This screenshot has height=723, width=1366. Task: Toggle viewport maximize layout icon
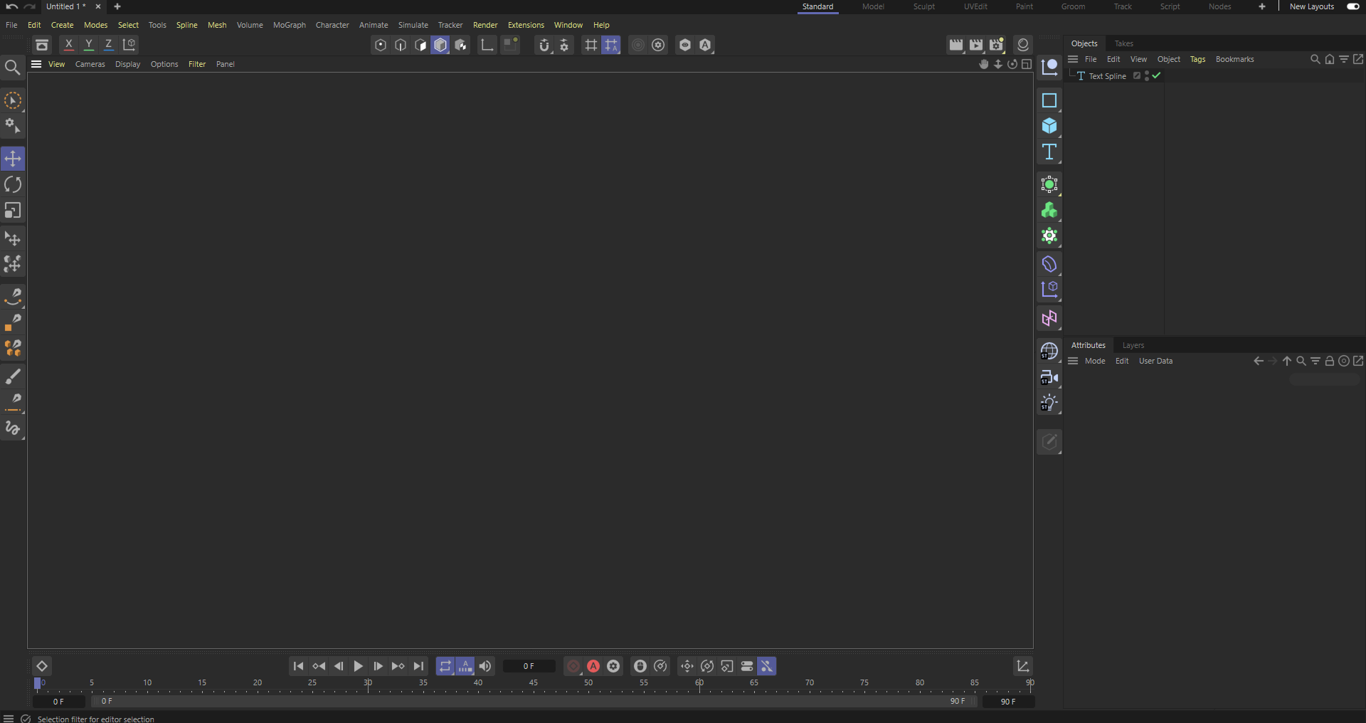click(x=1026, y=65)
